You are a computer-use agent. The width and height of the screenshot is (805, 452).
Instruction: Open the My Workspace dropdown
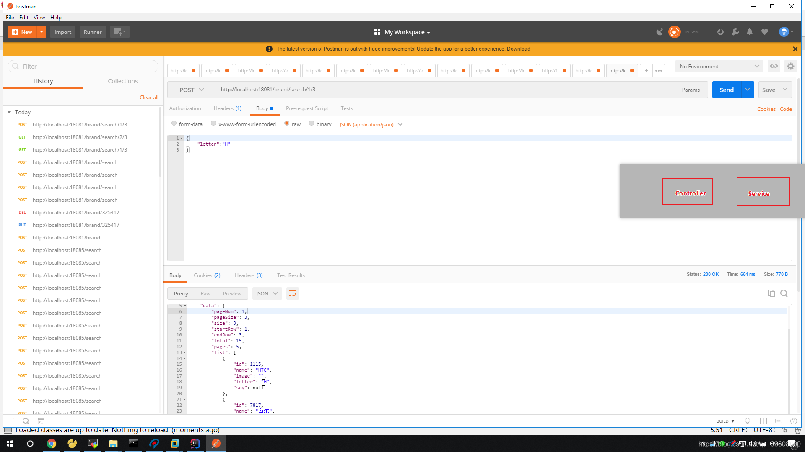[x=402, y=32]
